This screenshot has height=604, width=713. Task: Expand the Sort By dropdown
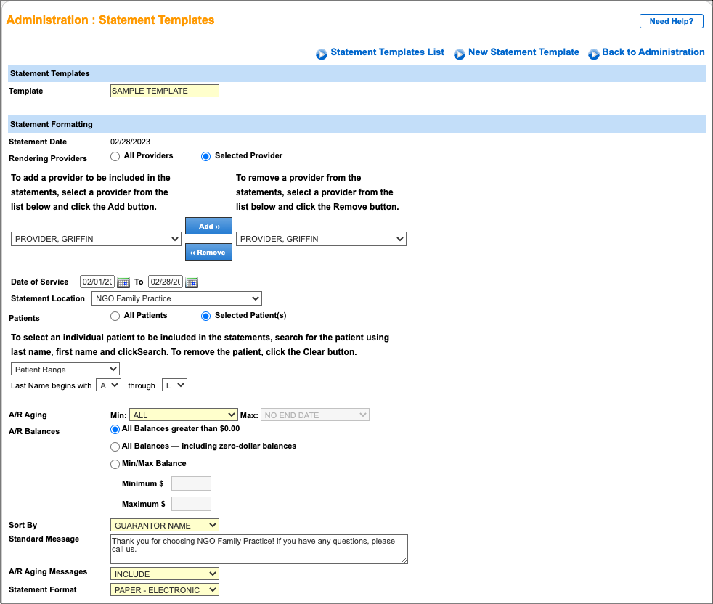click(164, 525)
